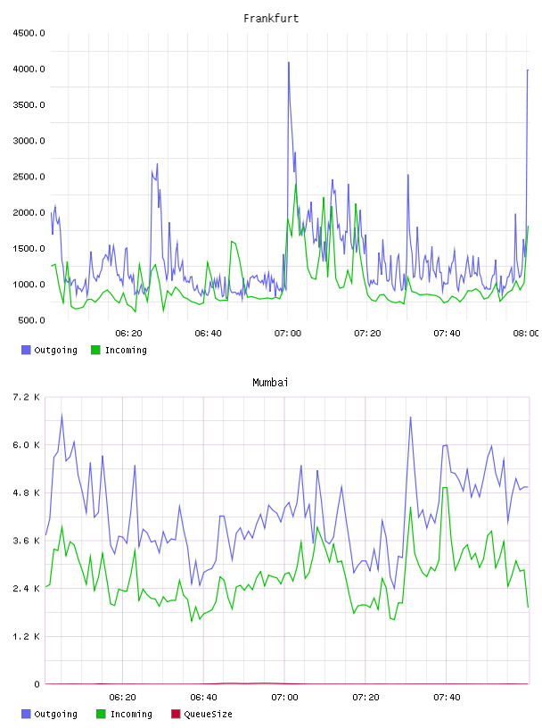The height and width of the screenshot is (728, 542).
Task: Click the 06:40 time label in Frankfurt chart
Action: pos(208,334)
